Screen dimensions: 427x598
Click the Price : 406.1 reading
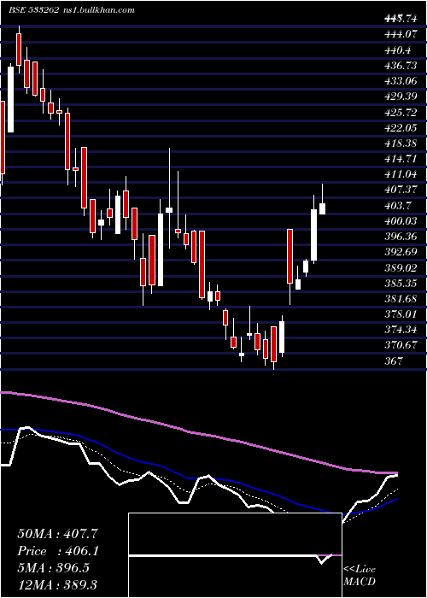point(58,551)
